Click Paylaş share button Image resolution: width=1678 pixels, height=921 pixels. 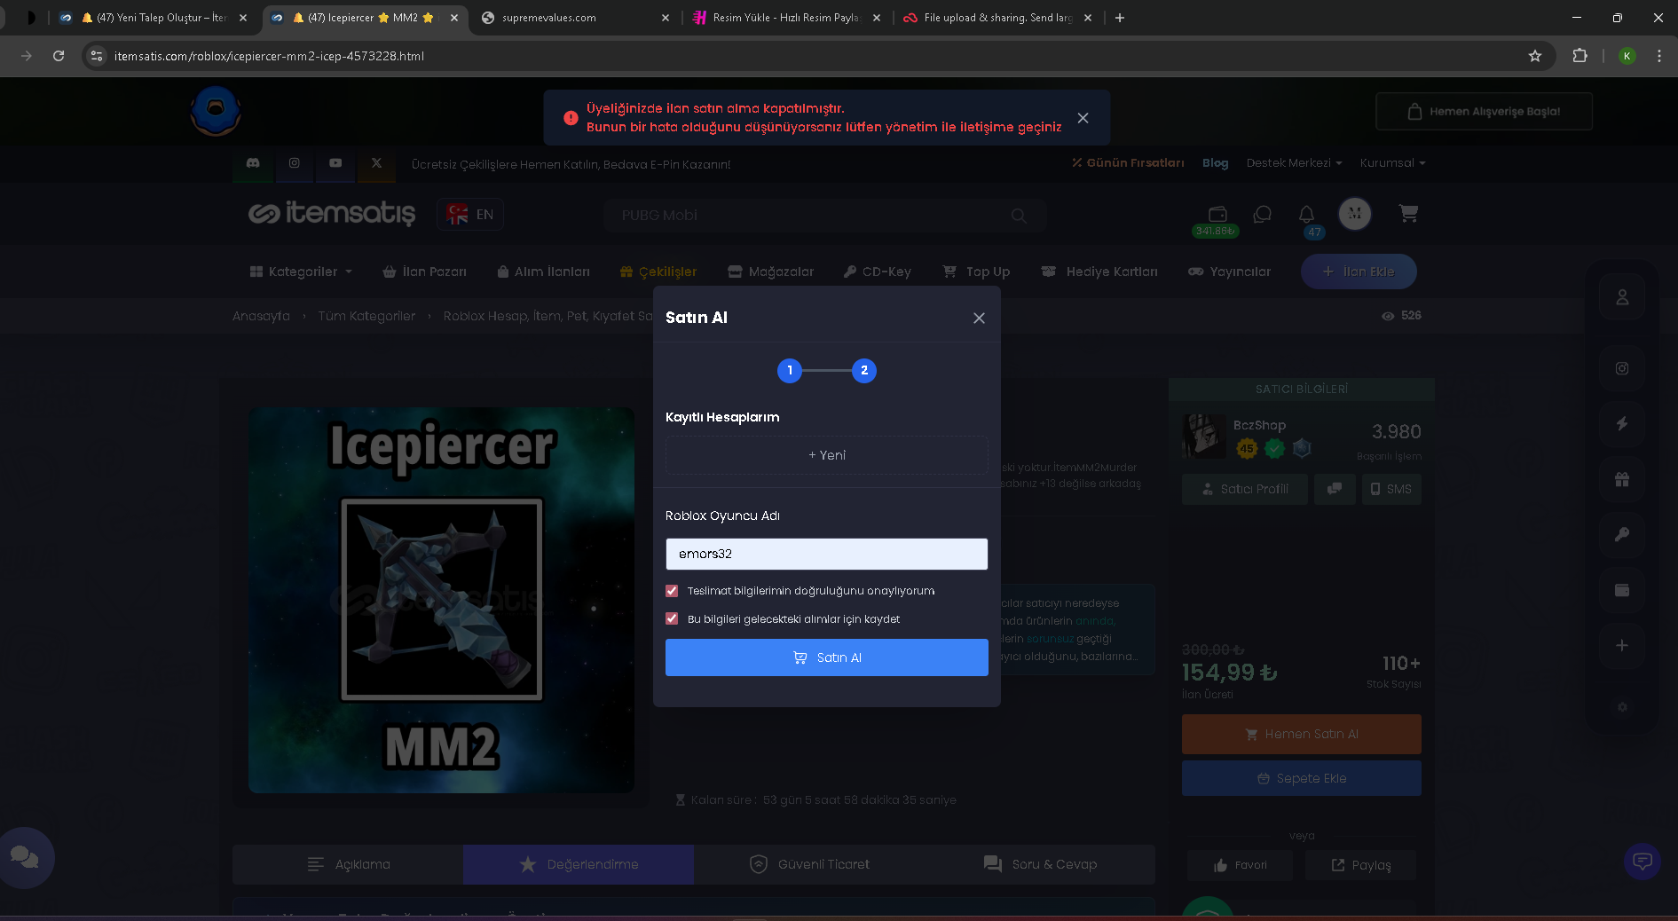[x=1361, y=865]
